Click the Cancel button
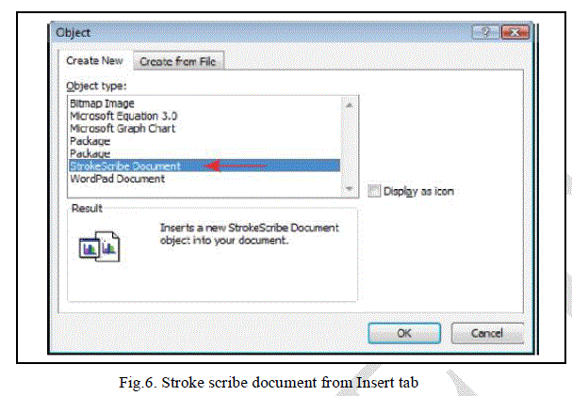572x396 pixels. tap(486, 333)
